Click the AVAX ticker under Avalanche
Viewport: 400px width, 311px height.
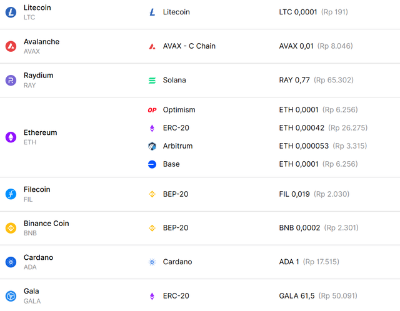click(32, 51)
